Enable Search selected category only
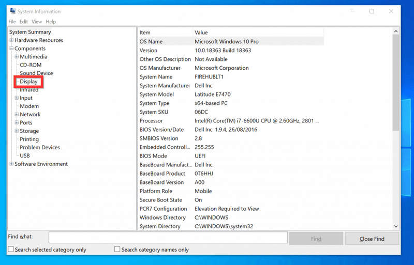 11,249
